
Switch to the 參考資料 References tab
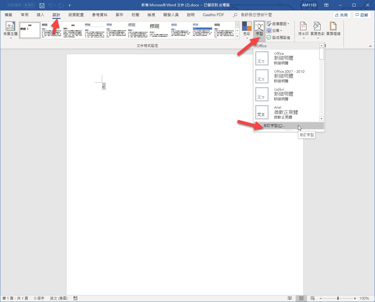point(100,15)
